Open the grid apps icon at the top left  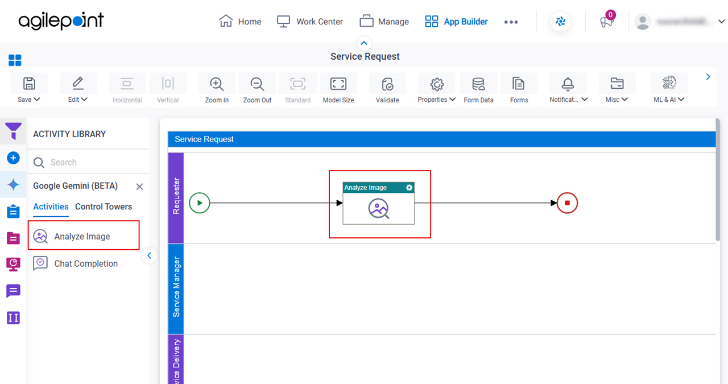pyautogui.click(x=15, y=60)
